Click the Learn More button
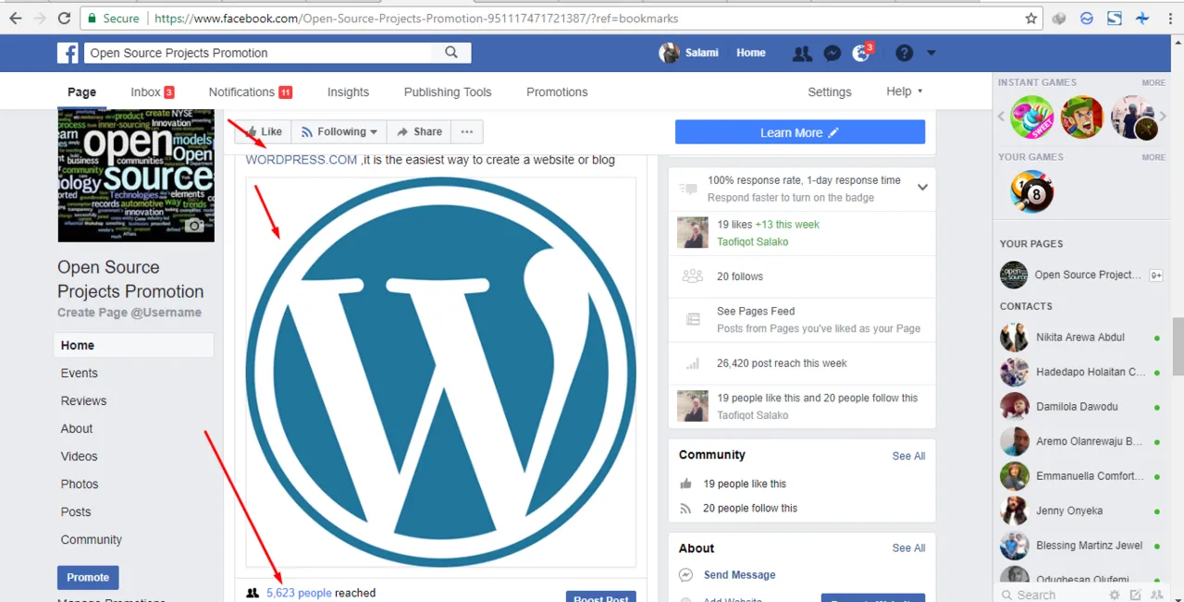This screenshot has width=1184, height=602. tap(800, 132)
